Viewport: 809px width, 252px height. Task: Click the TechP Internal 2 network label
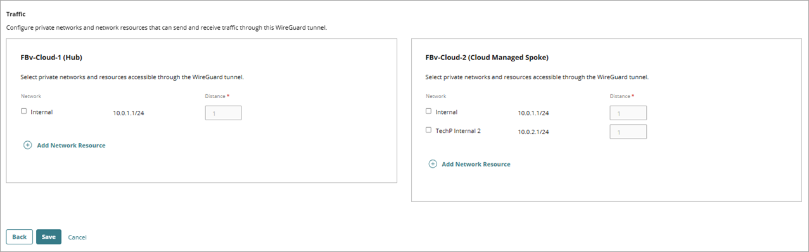[x=458, y=131]
